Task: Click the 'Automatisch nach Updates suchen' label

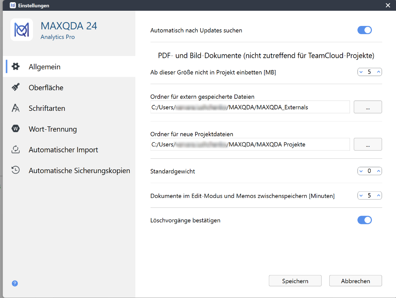Action: click(196, 30)
